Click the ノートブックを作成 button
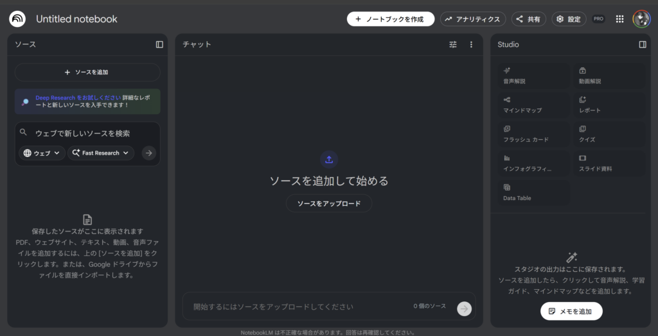The height and width of the screenshot is (336, 658). (x=390, y=19)
